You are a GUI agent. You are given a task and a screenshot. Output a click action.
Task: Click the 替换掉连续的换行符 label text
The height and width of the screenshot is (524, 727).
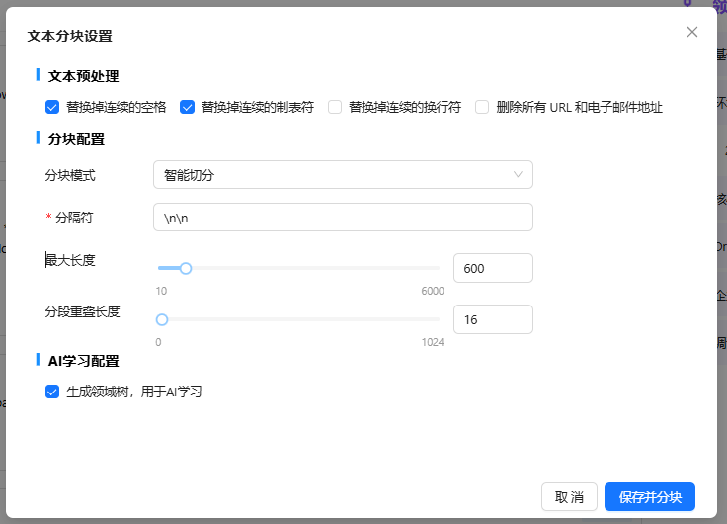(x=405, y=107)
